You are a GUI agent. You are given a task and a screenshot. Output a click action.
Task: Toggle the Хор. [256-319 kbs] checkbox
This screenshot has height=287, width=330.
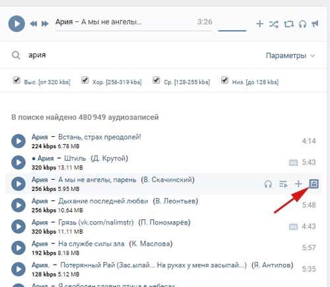[x=85, y=80]
